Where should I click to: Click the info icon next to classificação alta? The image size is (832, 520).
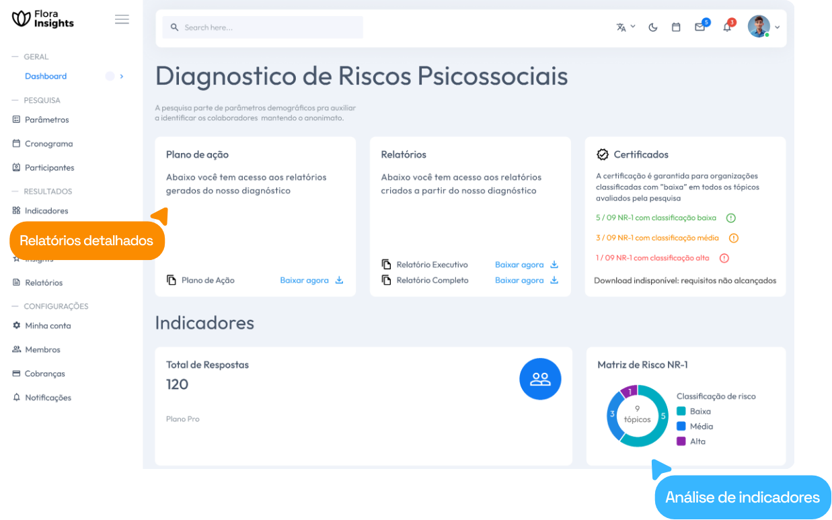click(724, 258)
